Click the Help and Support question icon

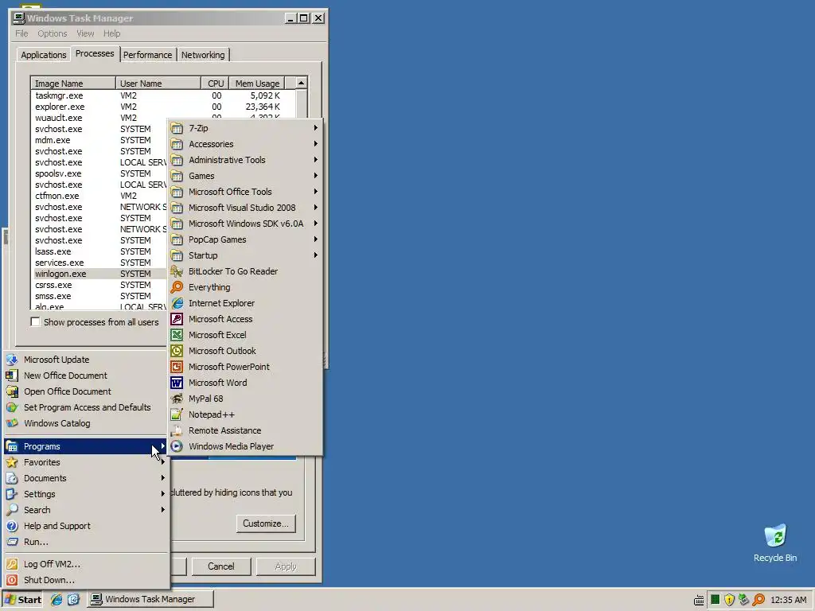coord(12,527)
